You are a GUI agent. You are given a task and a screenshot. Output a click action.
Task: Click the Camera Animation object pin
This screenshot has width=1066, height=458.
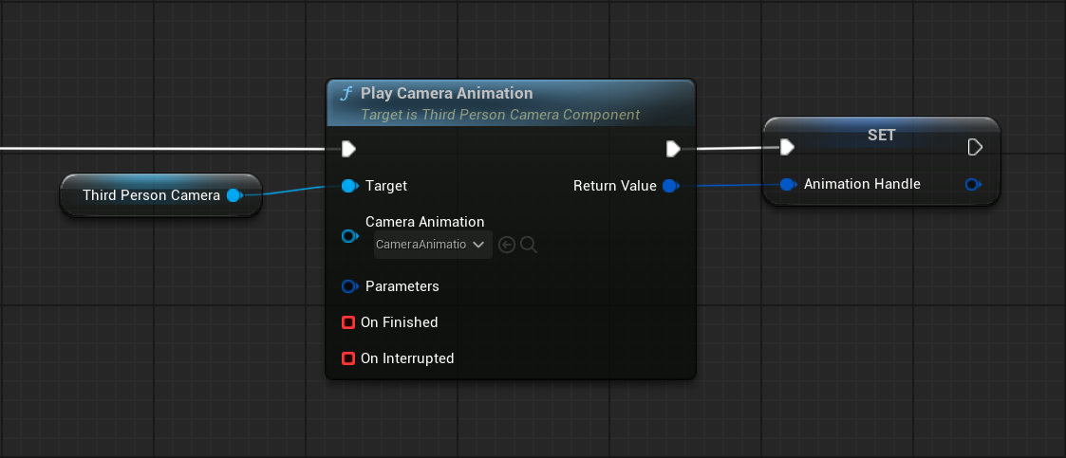348,235
